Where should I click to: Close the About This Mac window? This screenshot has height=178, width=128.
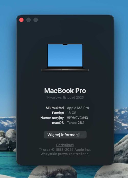(x=21, y=20)
